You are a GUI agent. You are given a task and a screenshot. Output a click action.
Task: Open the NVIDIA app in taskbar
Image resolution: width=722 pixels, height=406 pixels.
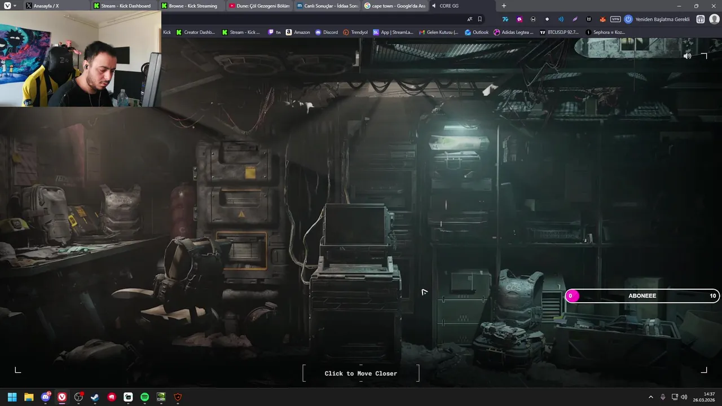pos(161,397)
